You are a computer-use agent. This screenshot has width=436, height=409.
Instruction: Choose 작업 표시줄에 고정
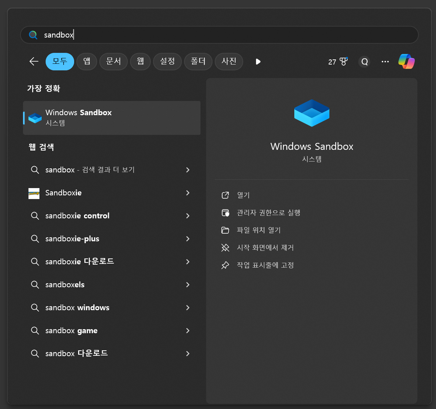265,265
